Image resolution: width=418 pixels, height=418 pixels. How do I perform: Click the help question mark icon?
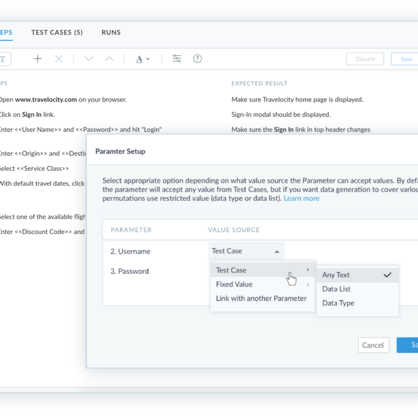pos(198,59)
